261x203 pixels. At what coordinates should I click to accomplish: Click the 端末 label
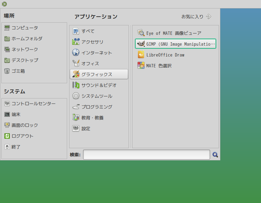click(16, 114)
